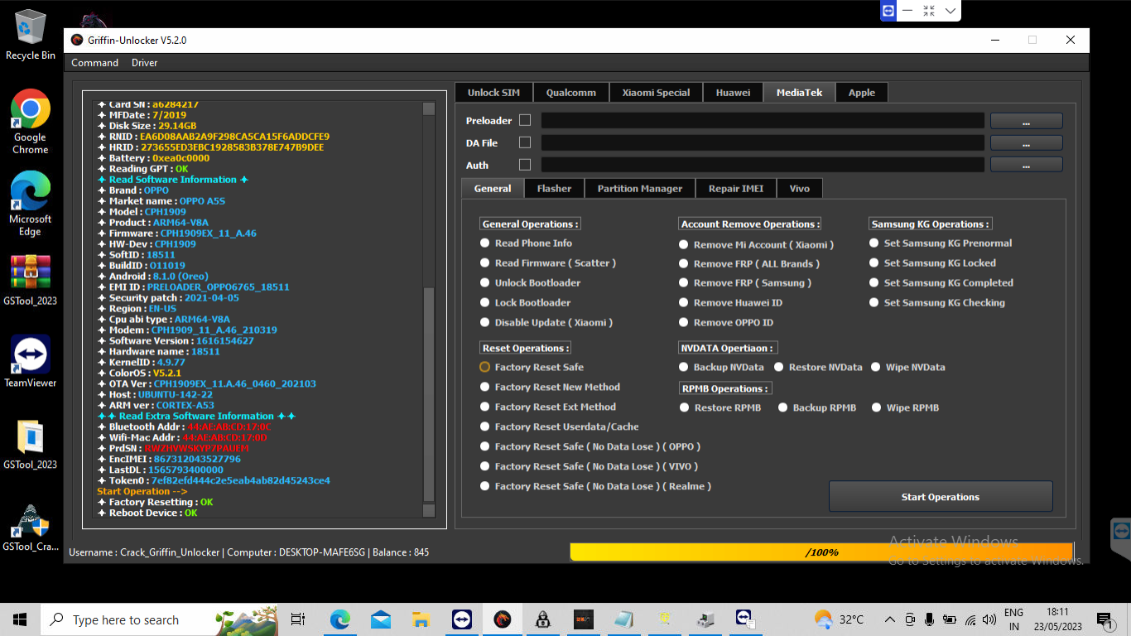The image size is (1131, 636).
Task: Enable the DA File checkbox
Action: coord(525,142)
